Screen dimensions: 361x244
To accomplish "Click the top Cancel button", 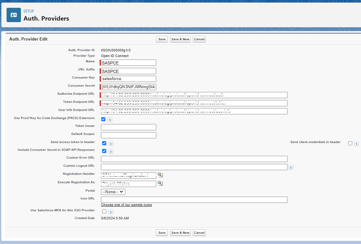I will coord(199,39).
